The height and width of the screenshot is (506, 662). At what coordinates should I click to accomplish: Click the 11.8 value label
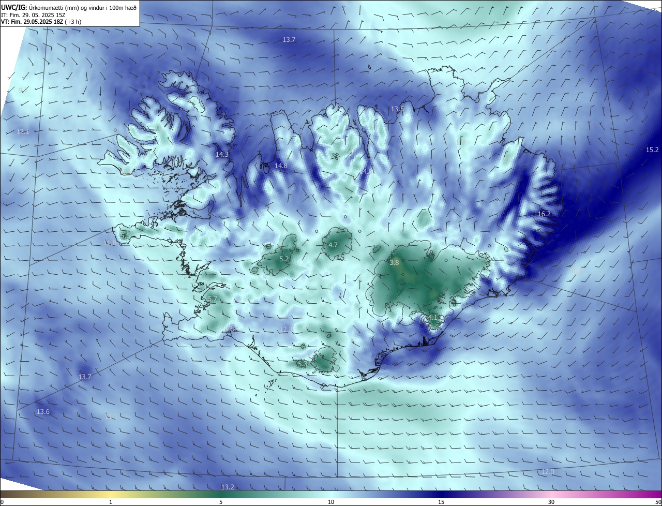tap(110, 243)
